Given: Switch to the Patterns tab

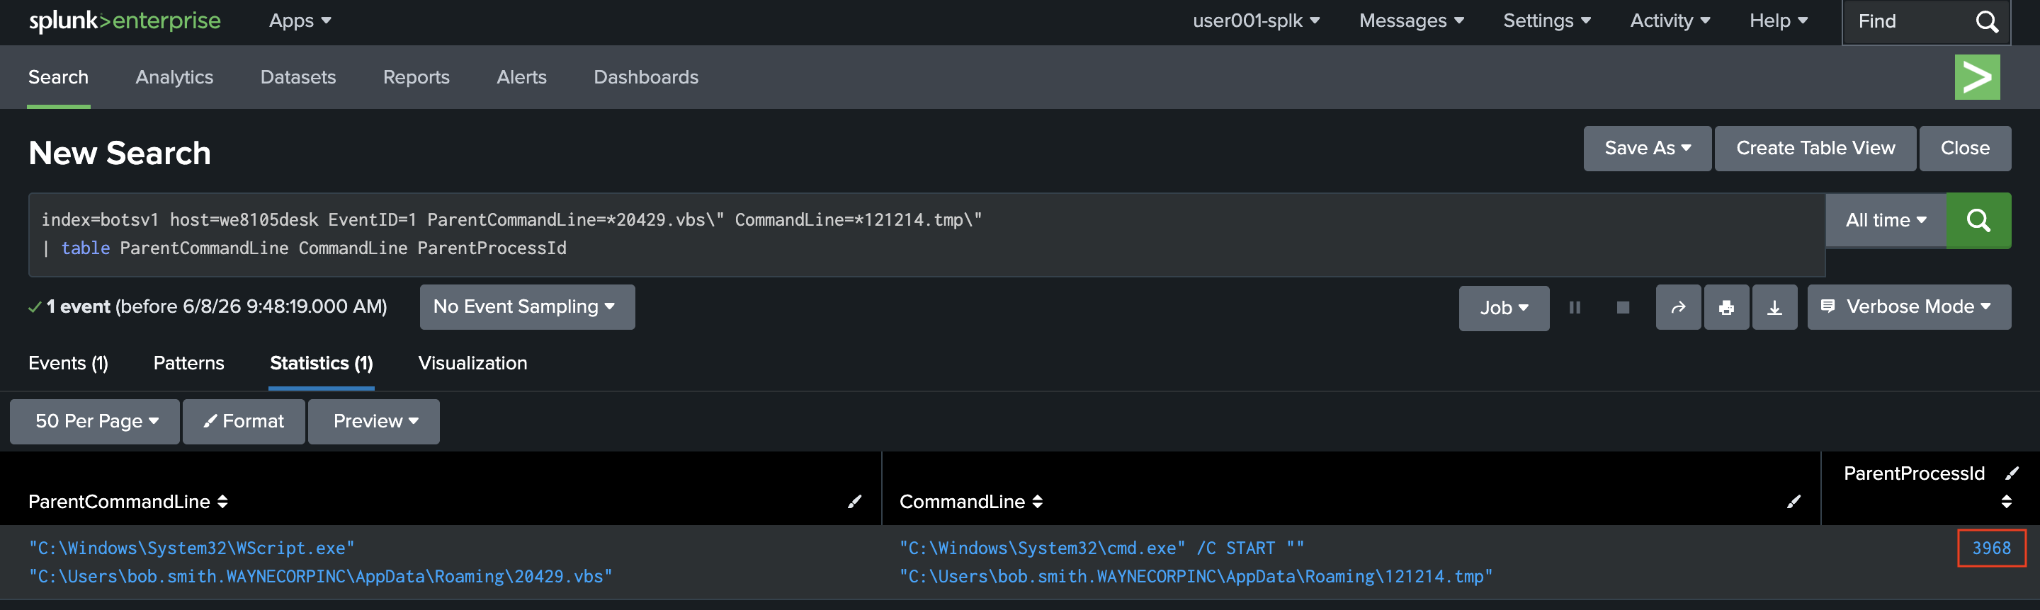Looking at the screenshot, I should (x=188, y=363).
